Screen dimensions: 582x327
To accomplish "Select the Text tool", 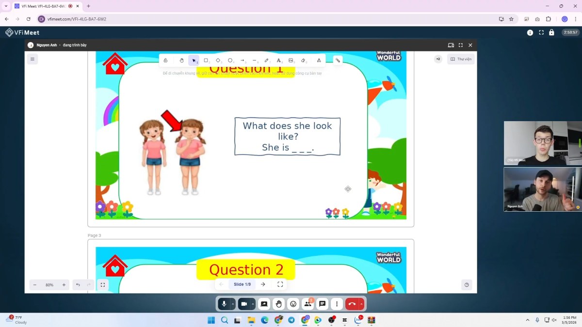I will click(x=279, y=61).
